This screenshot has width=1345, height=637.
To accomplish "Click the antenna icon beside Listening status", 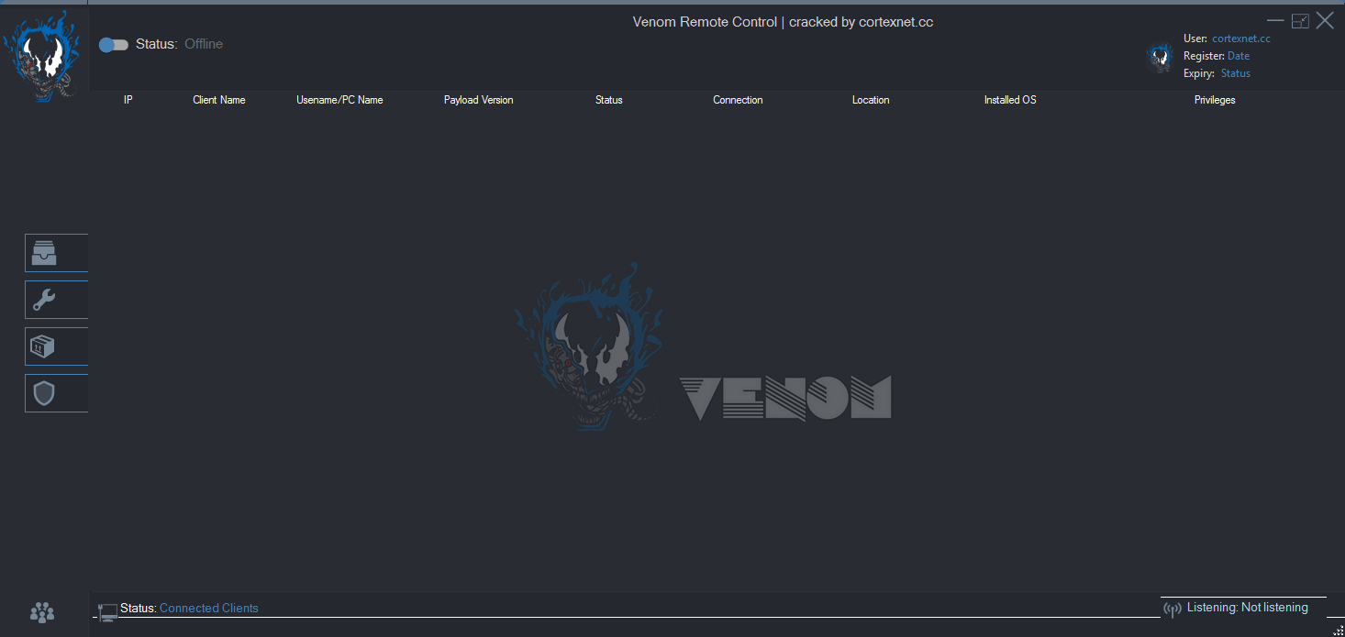I will pyautogui.click(x=1172, y=610).
